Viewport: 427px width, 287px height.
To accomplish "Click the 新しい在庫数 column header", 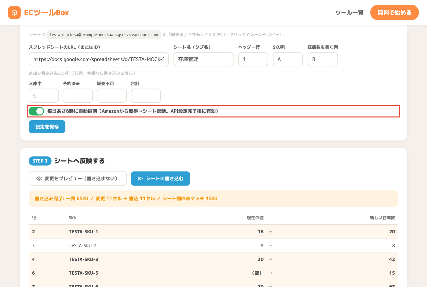I will [x=382, y=218].
